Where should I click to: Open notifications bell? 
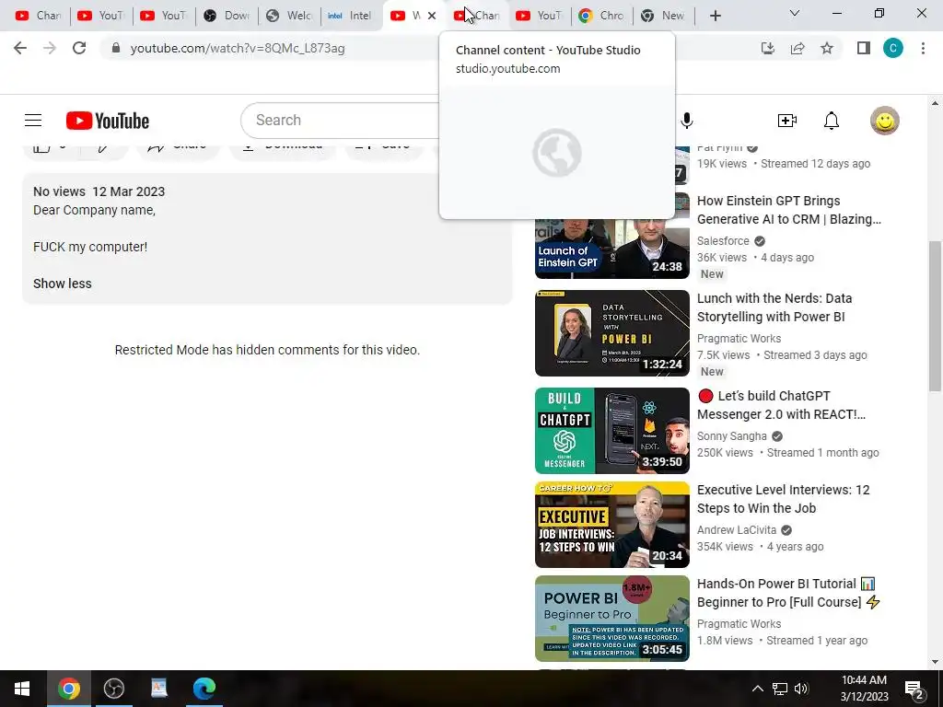(x=832, y=121)
